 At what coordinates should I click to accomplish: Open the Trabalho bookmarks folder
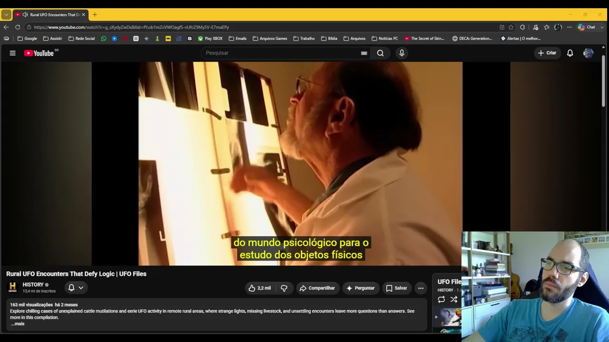coord(304,38)
